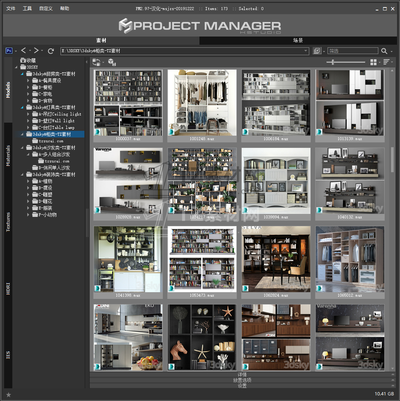Click the filter checklist icon beside the path

317,51
